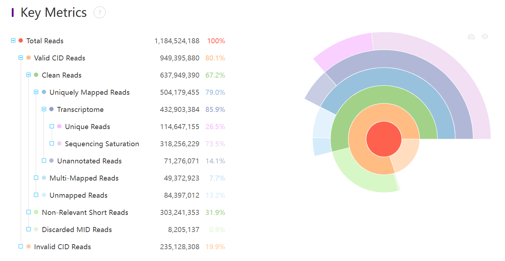Click the Sequencing Saturation legend dot
This screenshot has height=261, width=505.
click(x=59, y=143)
